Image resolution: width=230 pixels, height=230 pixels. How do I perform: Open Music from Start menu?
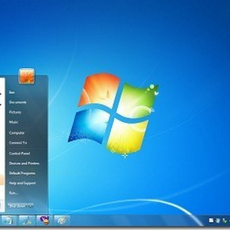click(x=14, y=122)
